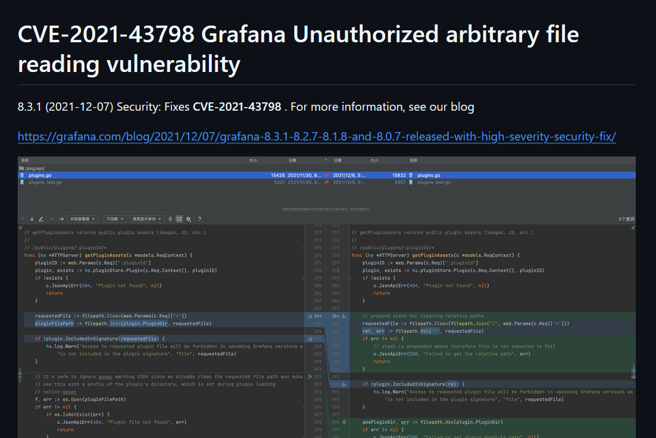Click right pane scrollbar change marker
656x438 pixels.
633,371
